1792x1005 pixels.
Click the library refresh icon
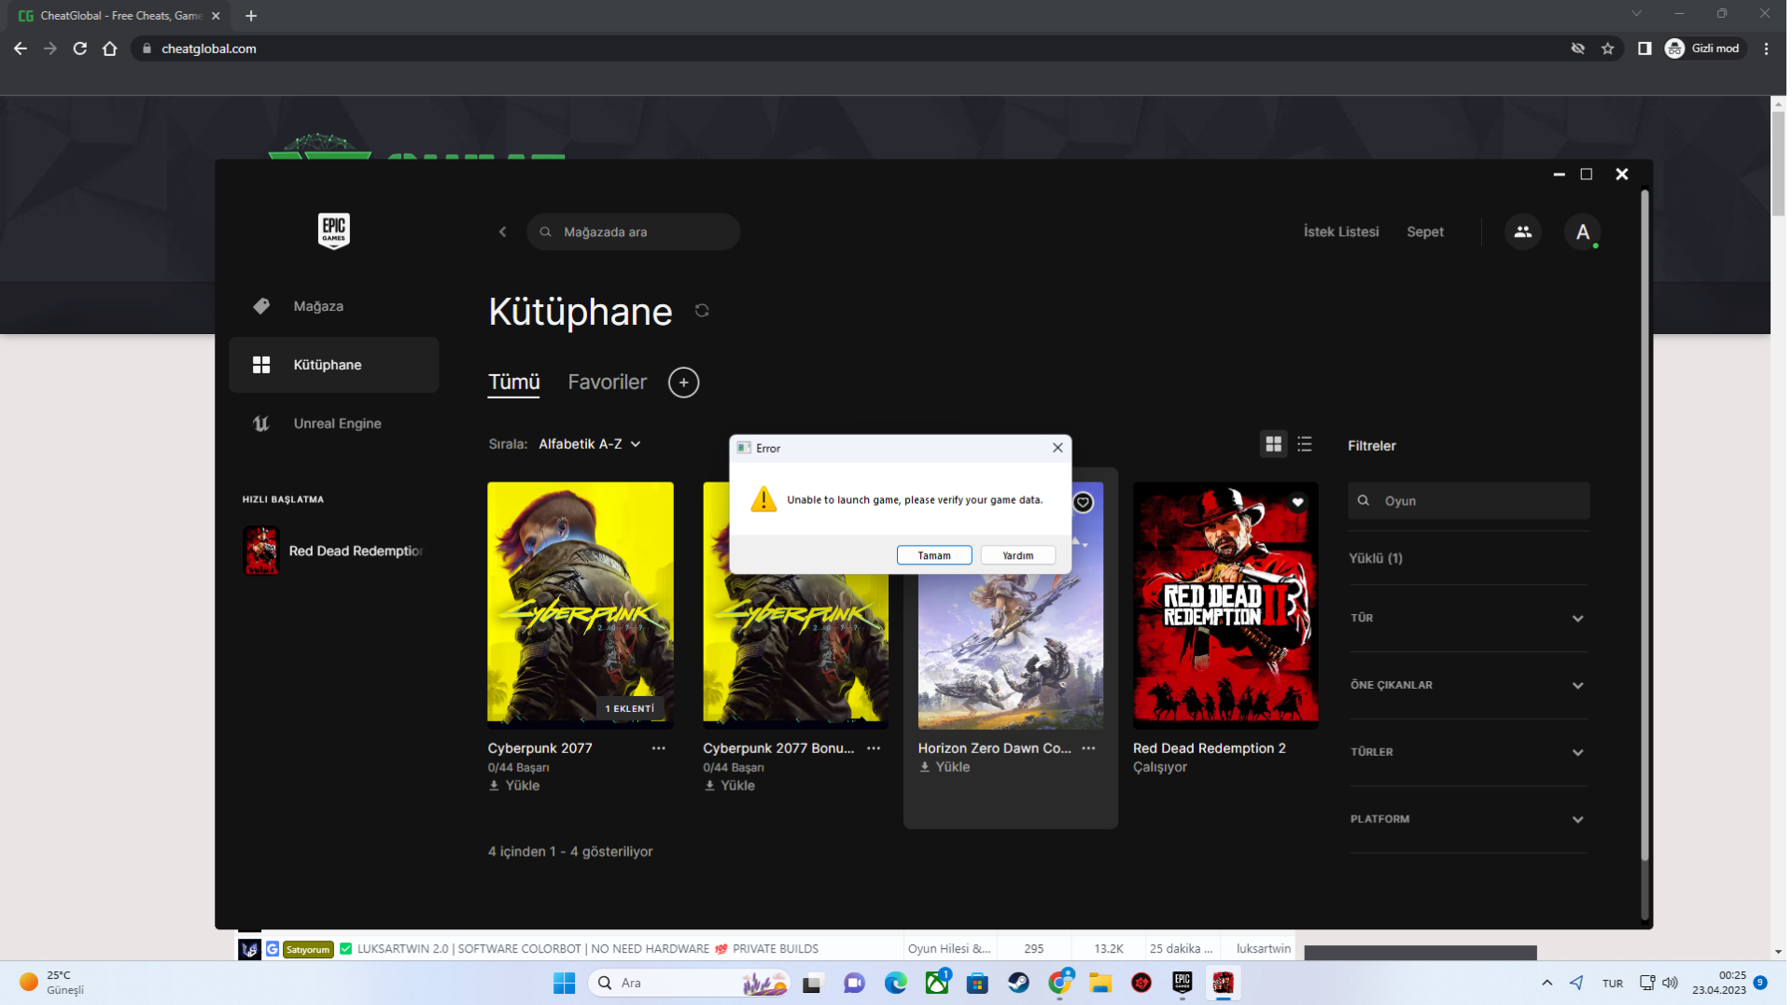pyautogui.click(x=702, y=311)
